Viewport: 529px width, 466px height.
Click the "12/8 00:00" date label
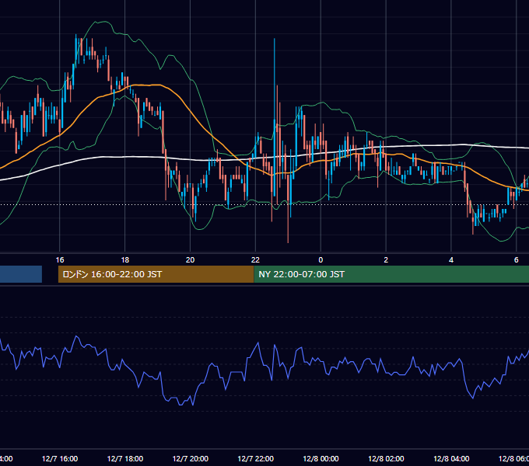(321, 458)
